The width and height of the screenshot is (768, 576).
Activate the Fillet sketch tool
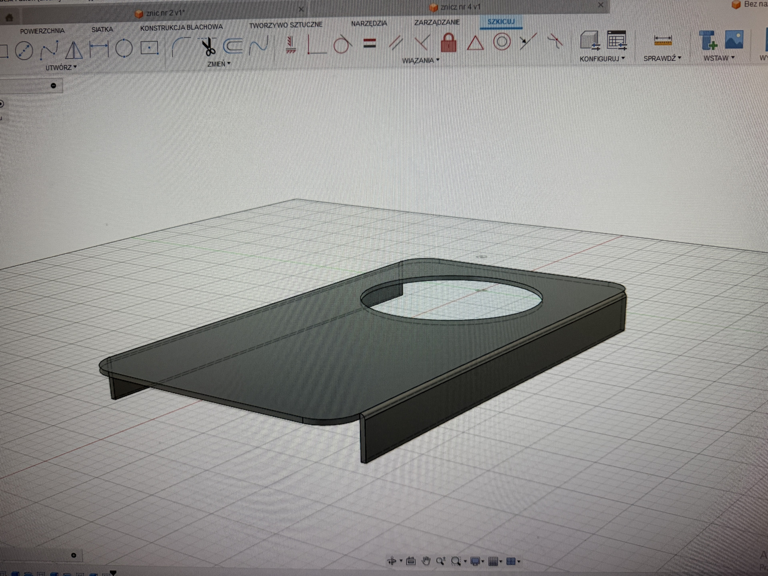click(180, 47)
